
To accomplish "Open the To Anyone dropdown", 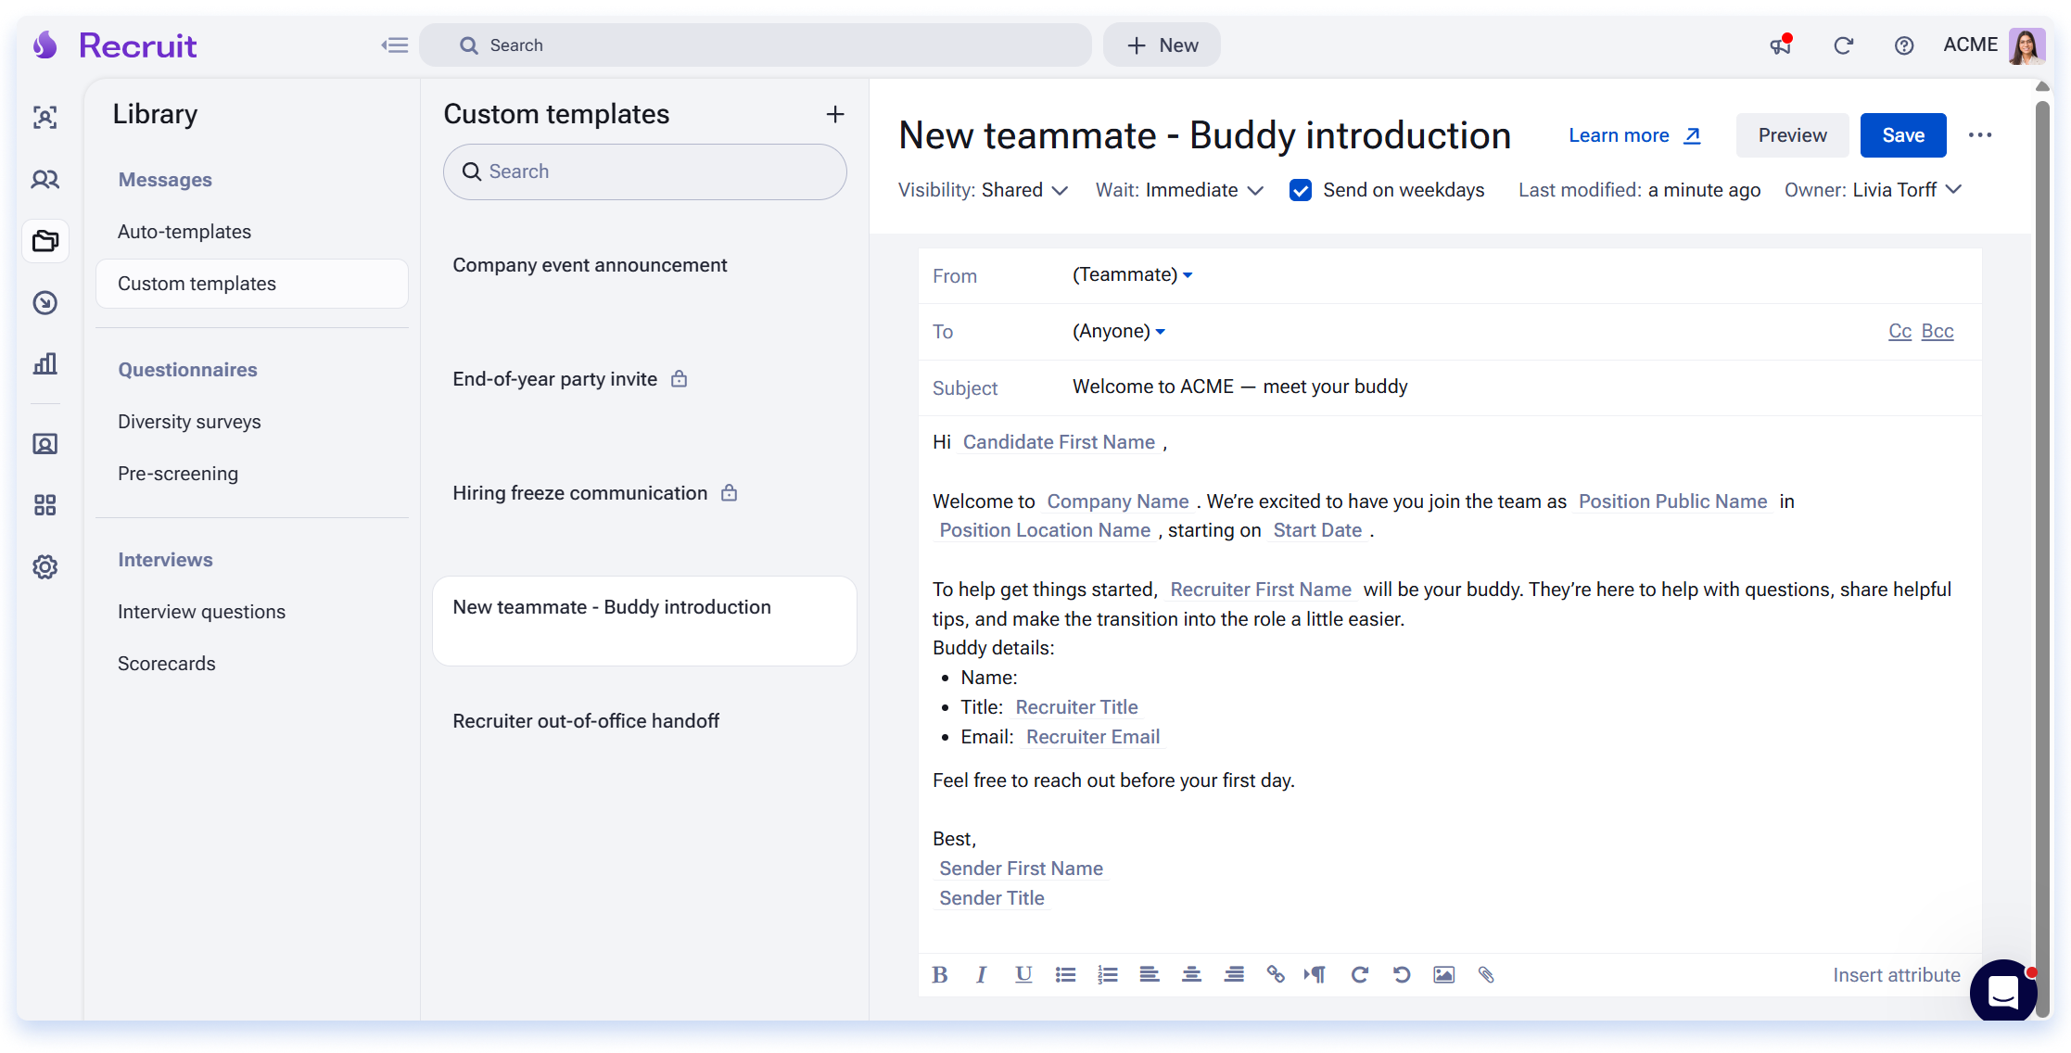I will pos(1118,332).
